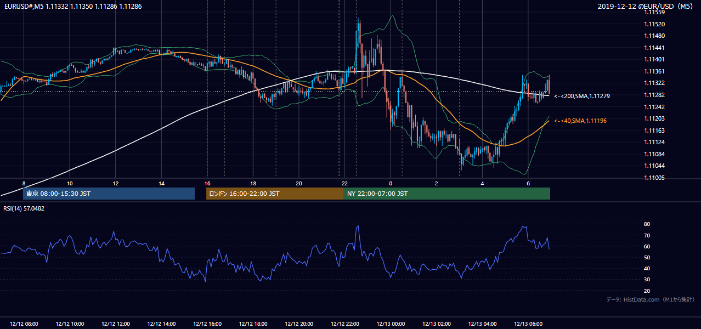Click the 12/12 14:00 date axis label

pos(161,324)
